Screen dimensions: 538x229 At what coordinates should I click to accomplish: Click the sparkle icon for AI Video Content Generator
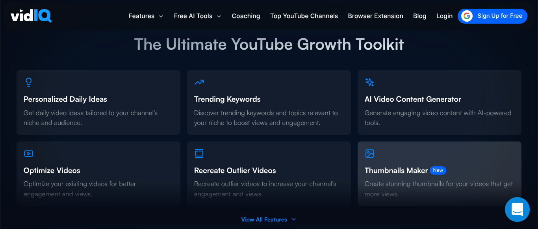tap(369, 82)
